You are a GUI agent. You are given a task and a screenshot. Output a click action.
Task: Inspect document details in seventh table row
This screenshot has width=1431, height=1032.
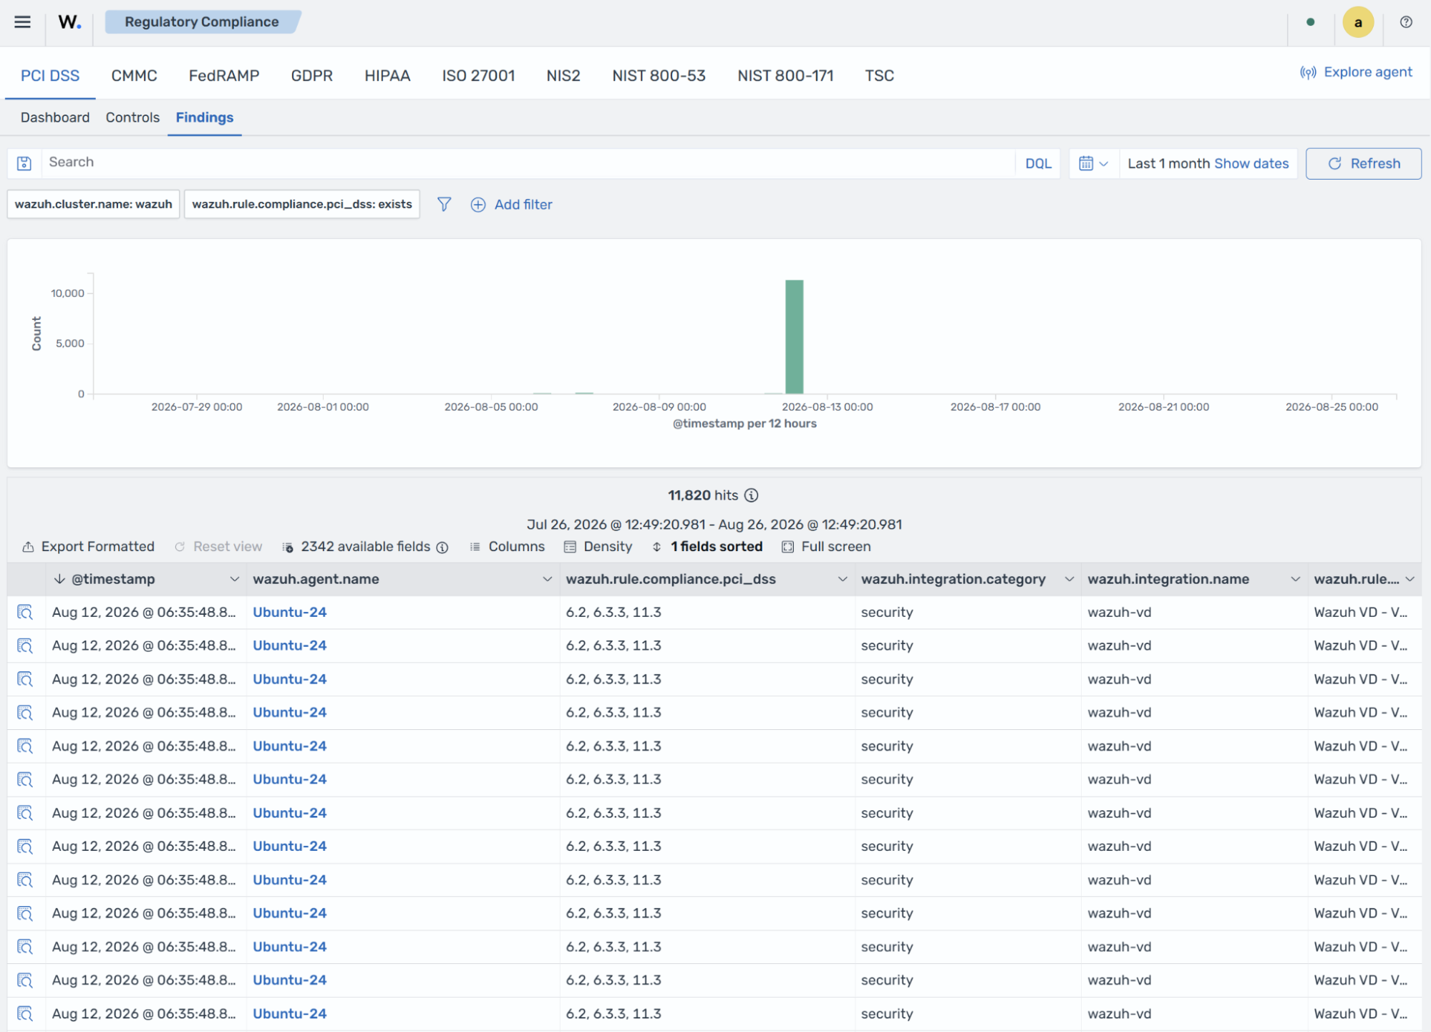coord(25,813)
